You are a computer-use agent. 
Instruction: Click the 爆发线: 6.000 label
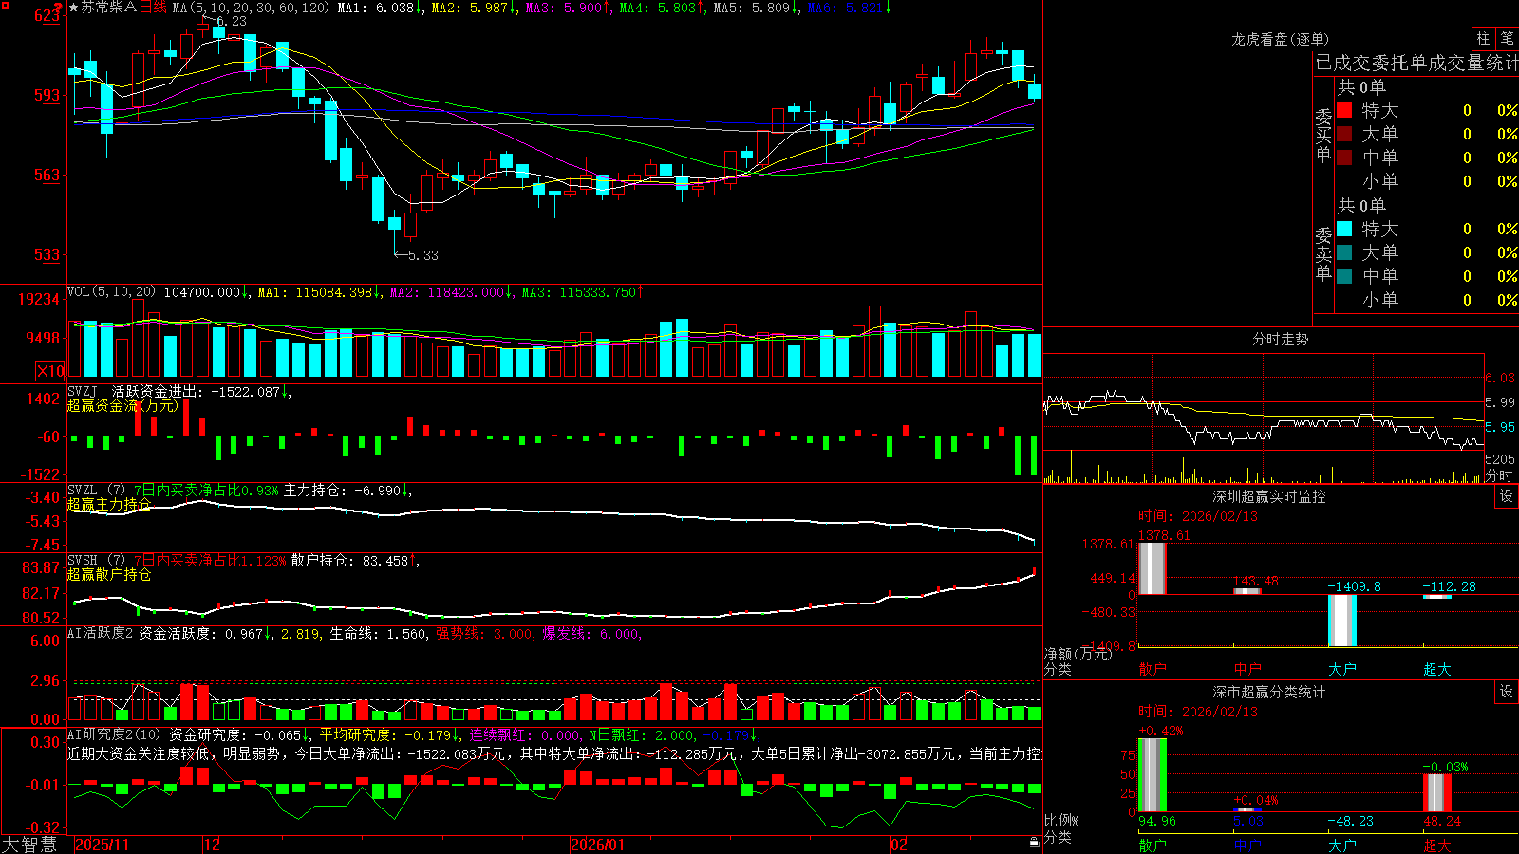click(591, 633)
